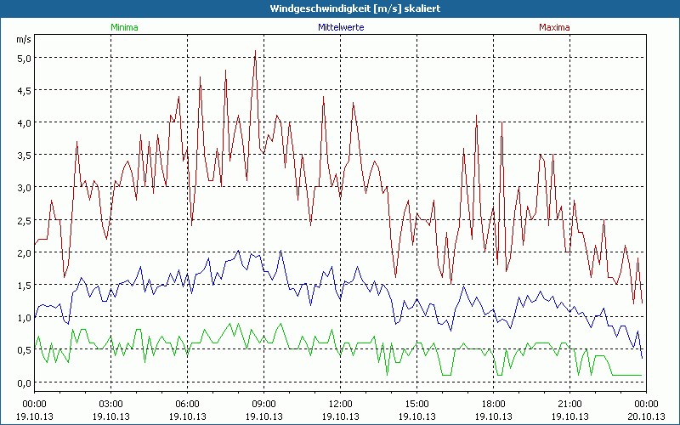Click the 0,0 y-axis tick label

coord(24,382)
